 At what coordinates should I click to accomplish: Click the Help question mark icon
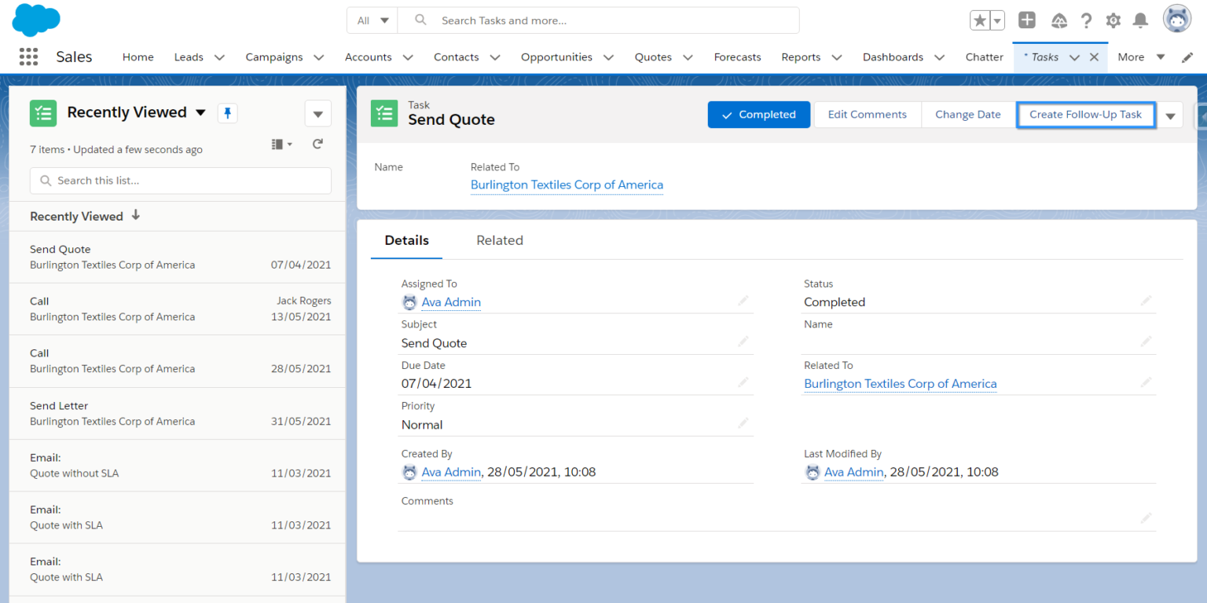pos(1085,20)
